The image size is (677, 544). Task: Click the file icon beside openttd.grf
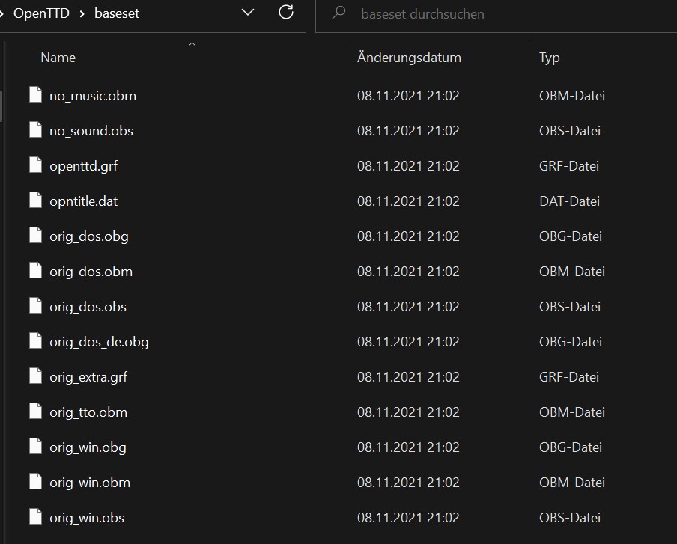pyautogui.click(x=35, y=165)
